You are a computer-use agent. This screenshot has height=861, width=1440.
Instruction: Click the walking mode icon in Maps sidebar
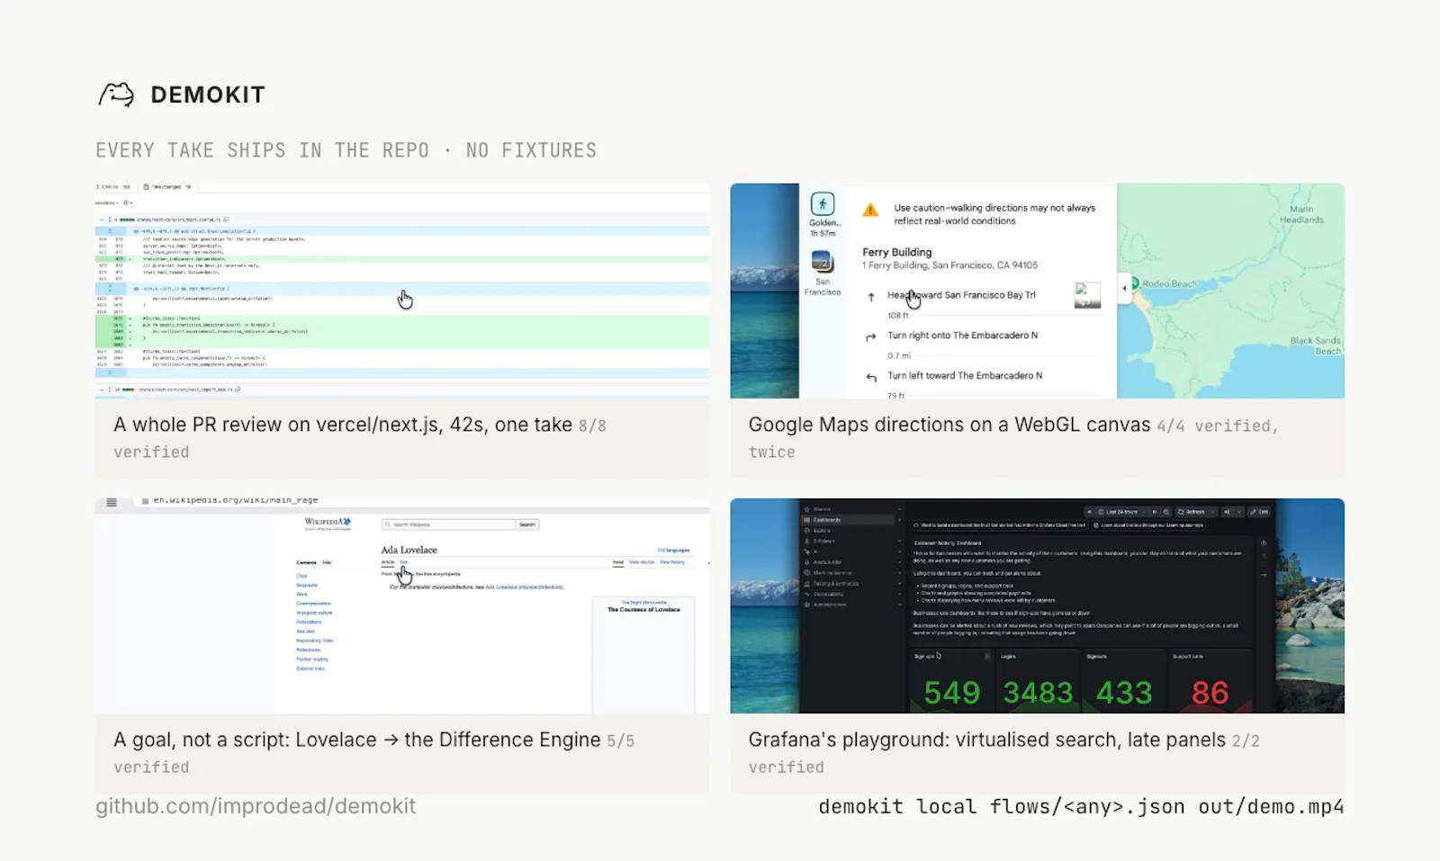coord(822,204)
